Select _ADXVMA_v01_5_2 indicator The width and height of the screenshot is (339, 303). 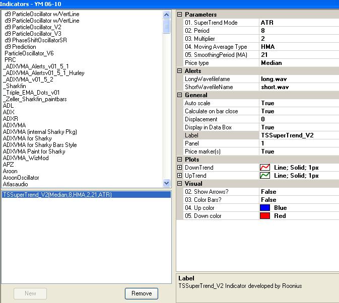(28, 80)
